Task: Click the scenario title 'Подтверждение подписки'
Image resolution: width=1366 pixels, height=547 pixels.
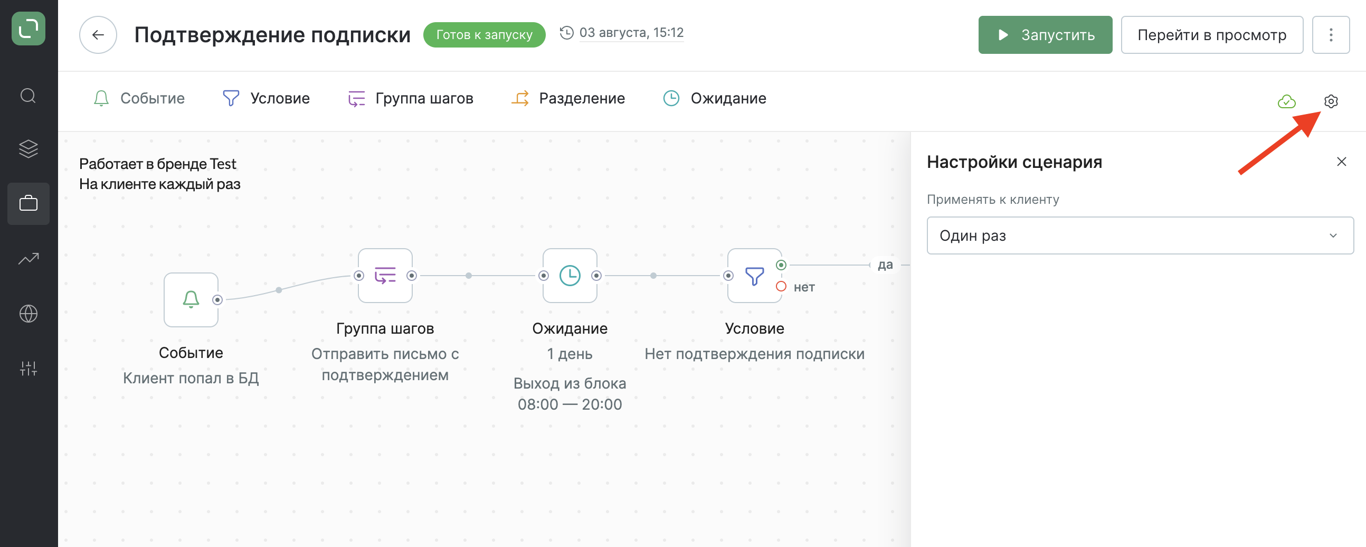Action: tap(272, 35)
